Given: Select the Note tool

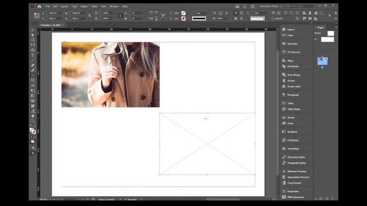Looking at the screenshot, I should coord(33,106).
